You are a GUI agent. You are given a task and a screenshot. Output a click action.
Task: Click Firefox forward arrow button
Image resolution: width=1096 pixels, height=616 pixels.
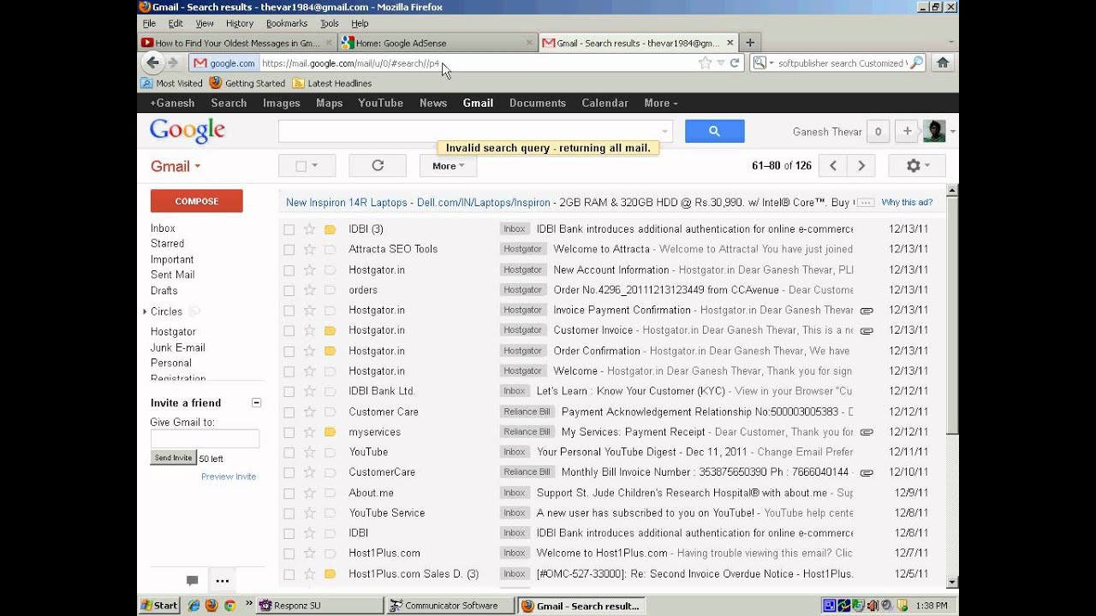pyautogui.click(x=173, y=62)
